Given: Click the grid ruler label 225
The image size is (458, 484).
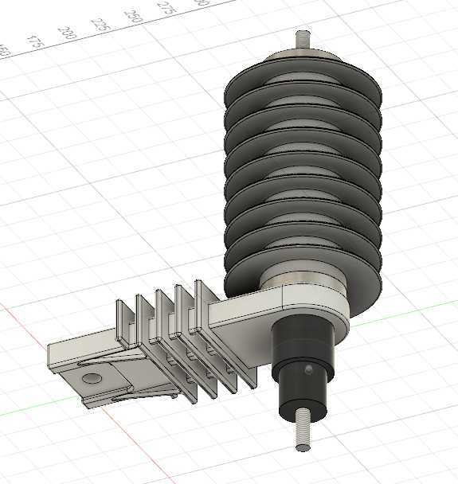Looking at the screenshot, I should 100,24.
